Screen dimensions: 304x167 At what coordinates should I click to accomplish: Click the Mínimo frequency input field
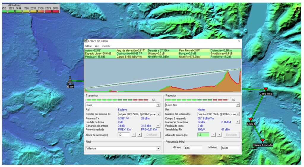tap(193, 148)
